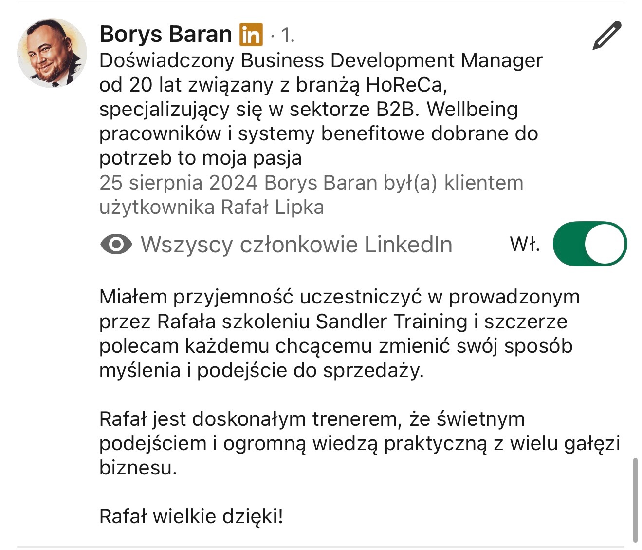Open Borys Baran's name link
This screenshot has height=550, width=642.
[x=165, y=34]
